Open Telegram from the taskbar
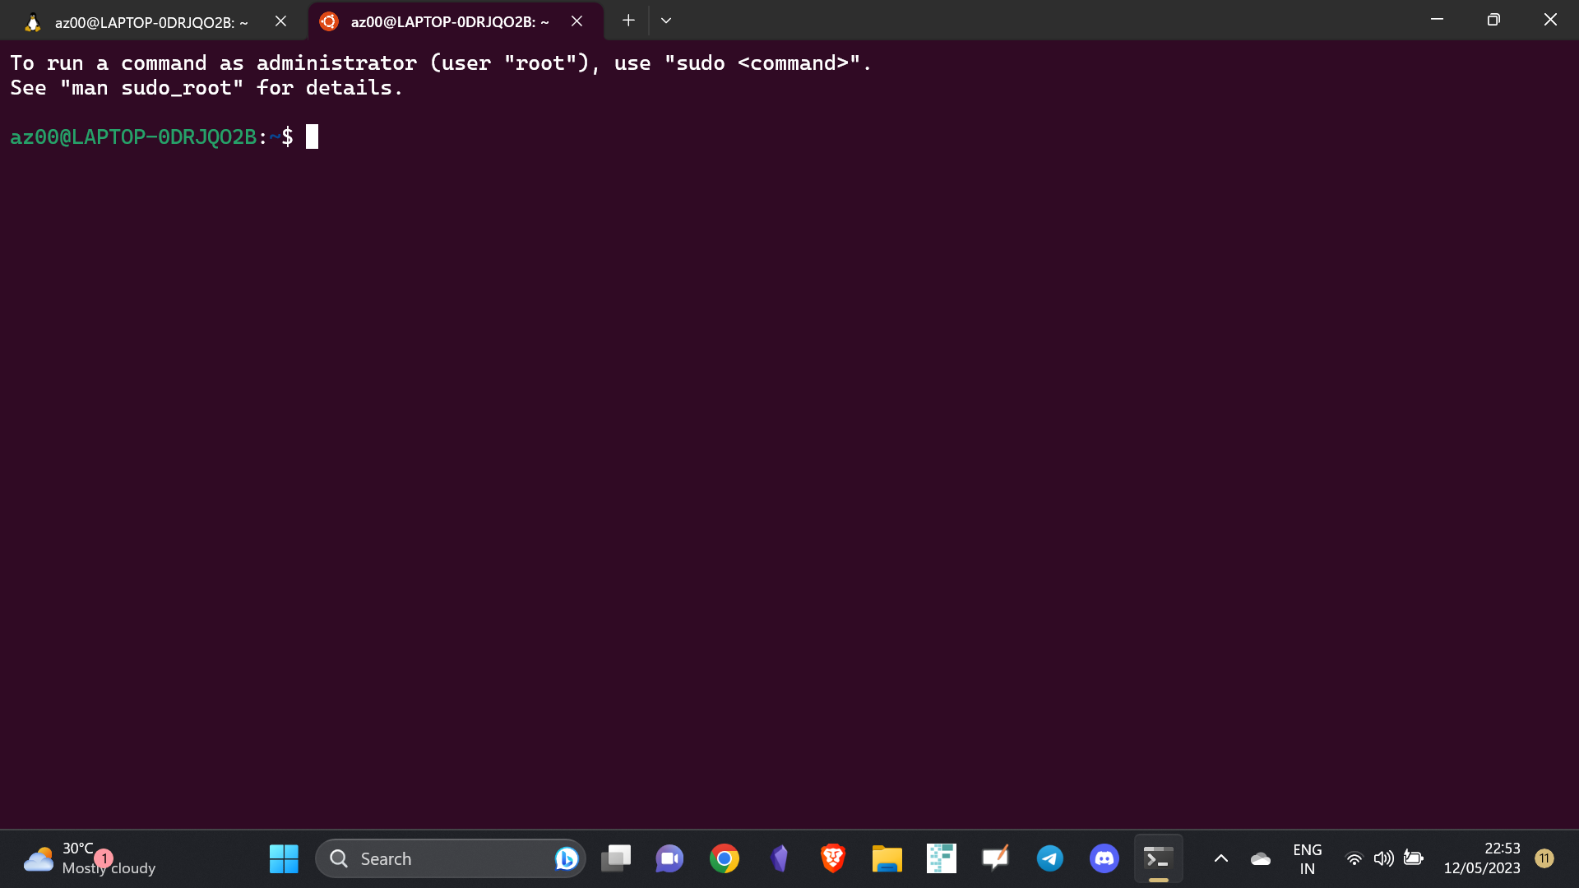1579x888 pixels. [x=1049, y=858]
